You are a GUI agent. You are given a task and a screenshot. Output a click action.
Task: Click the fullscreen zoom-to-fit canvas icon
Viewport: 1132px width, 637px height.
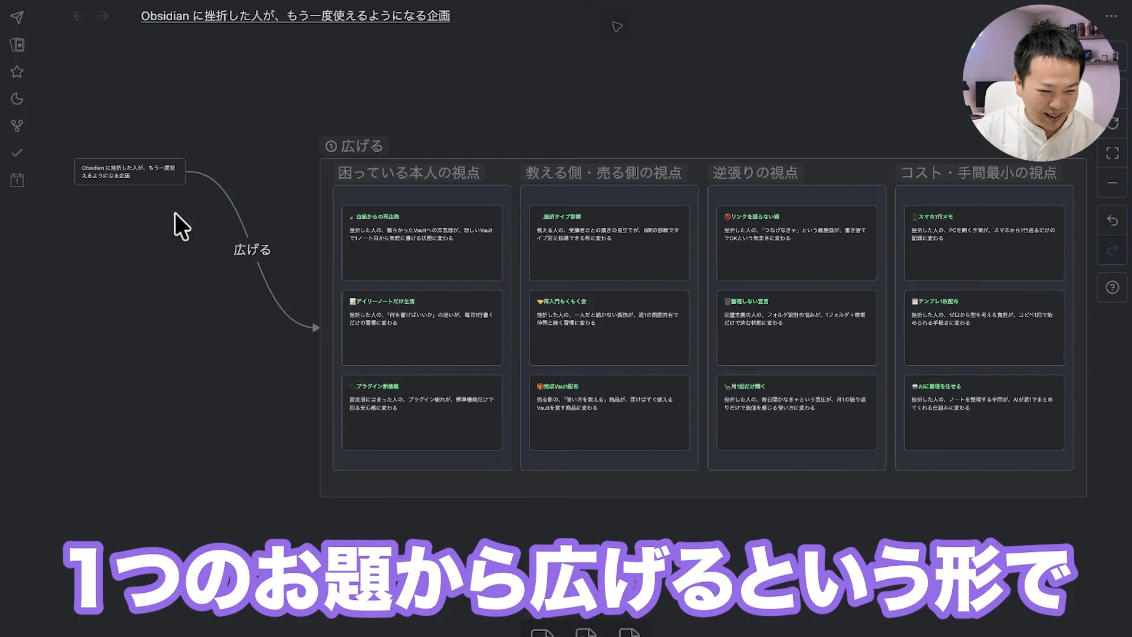point(1113,153)
